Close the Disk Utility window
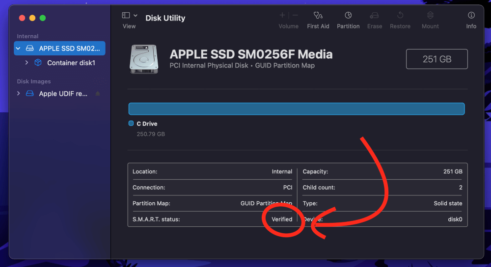The height and width of the screenshot is (267, 491). tap(22, 18)
